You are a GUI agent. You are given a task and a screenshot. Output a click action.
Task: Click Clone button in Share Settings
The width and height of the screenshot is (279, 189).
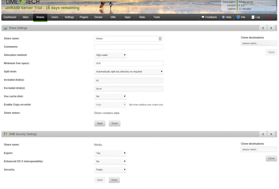pos(271,52)
